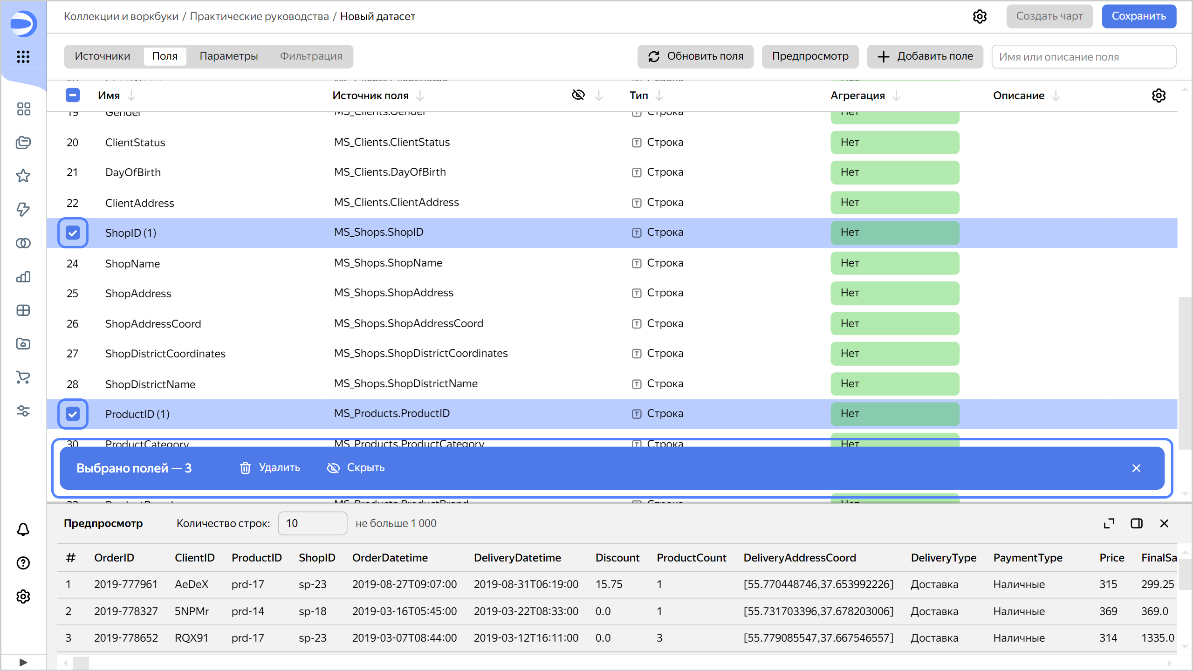This screenshot has height=671, width=1193.
Task: Open the charts bar icon in sidebar
Action: (23, 277)
